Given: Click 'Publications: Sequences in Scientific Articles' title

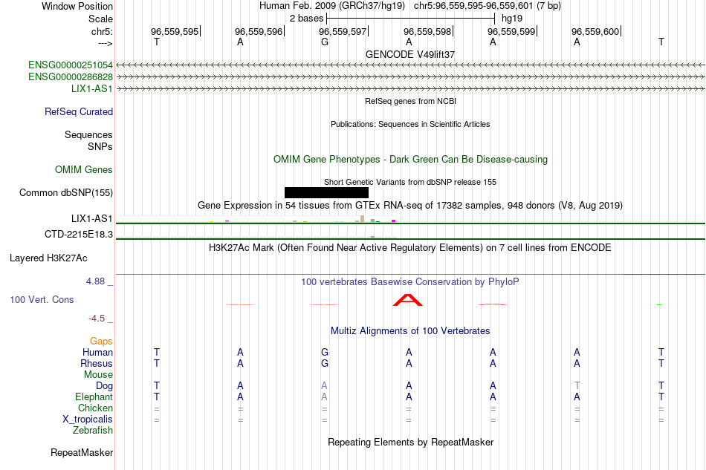Looking at the screenshot, I should click(410, 124).
